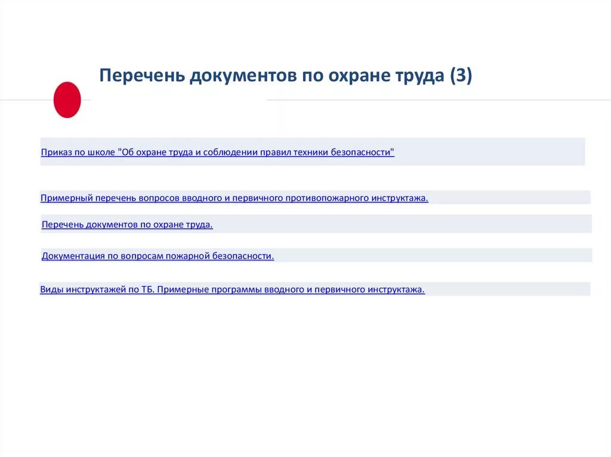Click the slide title 'Перечень документов по охране труда (3)'
This screenshot has width=611, height=457.
click(286, 75)
